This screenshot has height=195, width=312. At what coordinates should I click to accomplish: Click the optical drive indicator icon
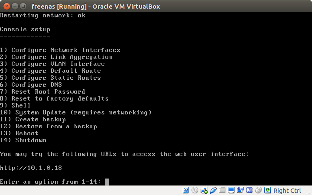[195, 190]
